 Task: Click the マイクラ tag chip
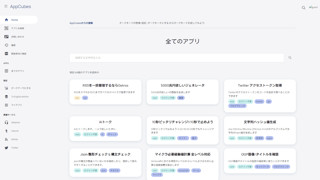157,175
